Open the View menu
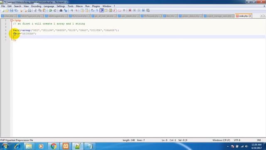This screenshot has height=150, width=266. pyautogui.click(x=26, y=6)
